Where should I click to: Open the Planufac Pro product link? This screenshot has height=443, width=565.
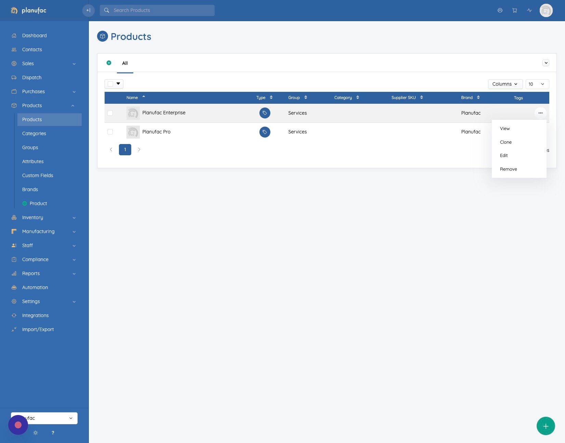coord(156,132)
